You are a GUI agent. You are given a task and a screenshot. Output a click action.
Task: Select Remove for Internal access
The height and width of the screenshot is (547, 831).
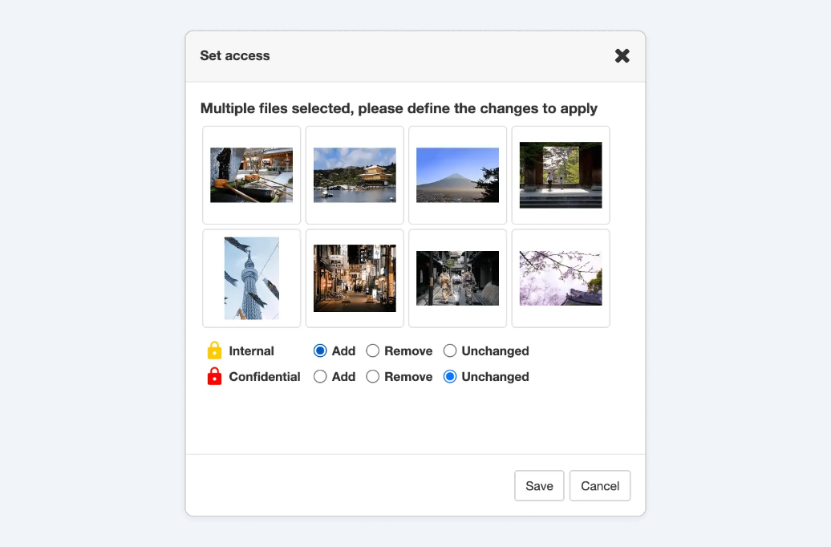coord(373,350)
